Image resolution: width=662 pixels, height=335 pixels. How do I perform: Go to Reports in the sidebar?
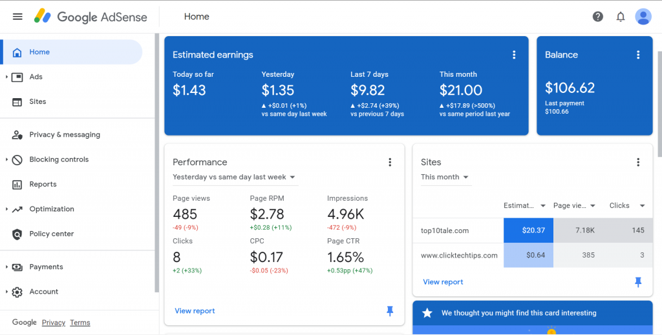tap(43, 185)
